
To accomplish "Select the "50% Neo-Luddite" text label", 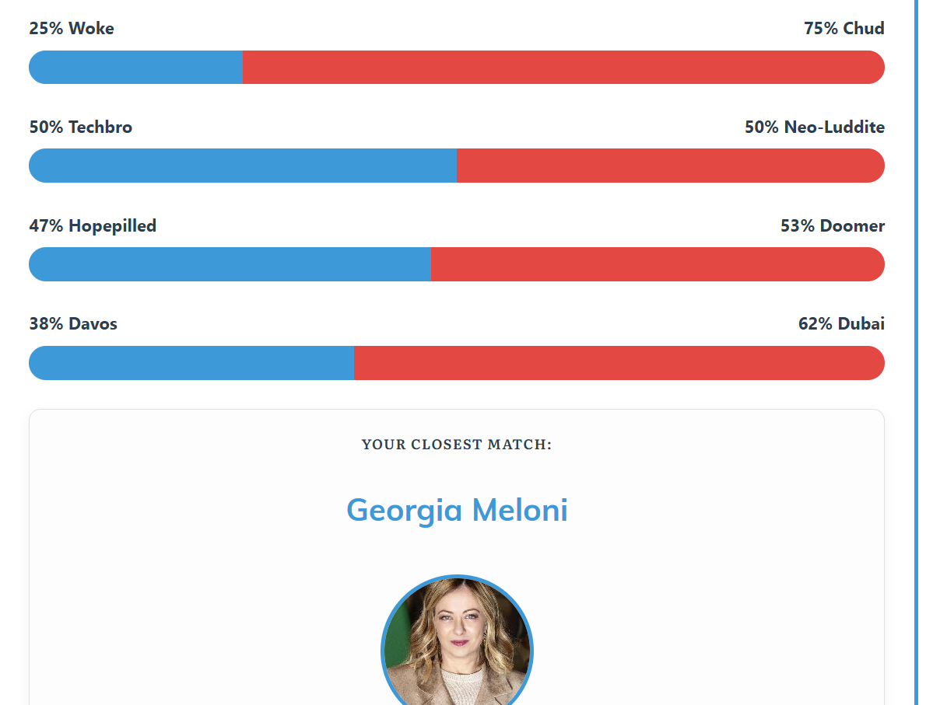I will coord(815,127).
